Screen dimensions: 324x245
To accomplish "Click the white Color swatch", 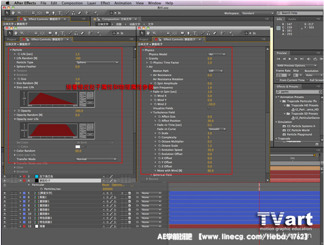I will tap(78, 147).
